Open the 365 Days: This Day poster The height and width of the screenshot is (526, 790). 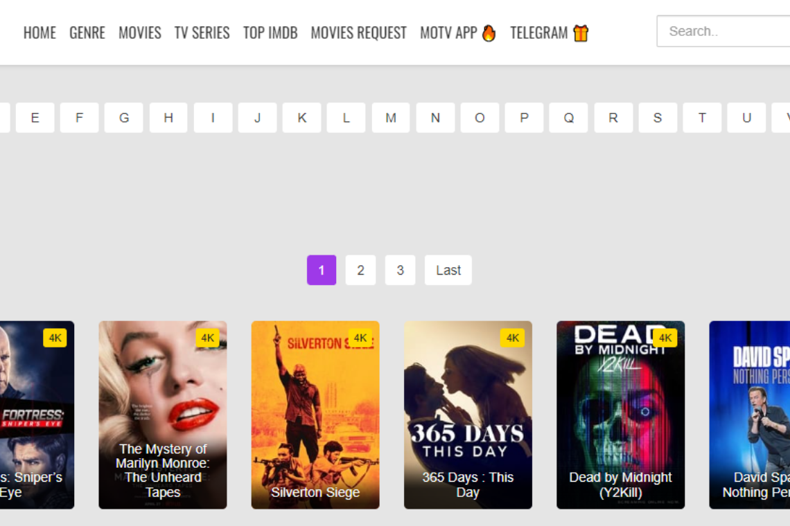[468, 415]
